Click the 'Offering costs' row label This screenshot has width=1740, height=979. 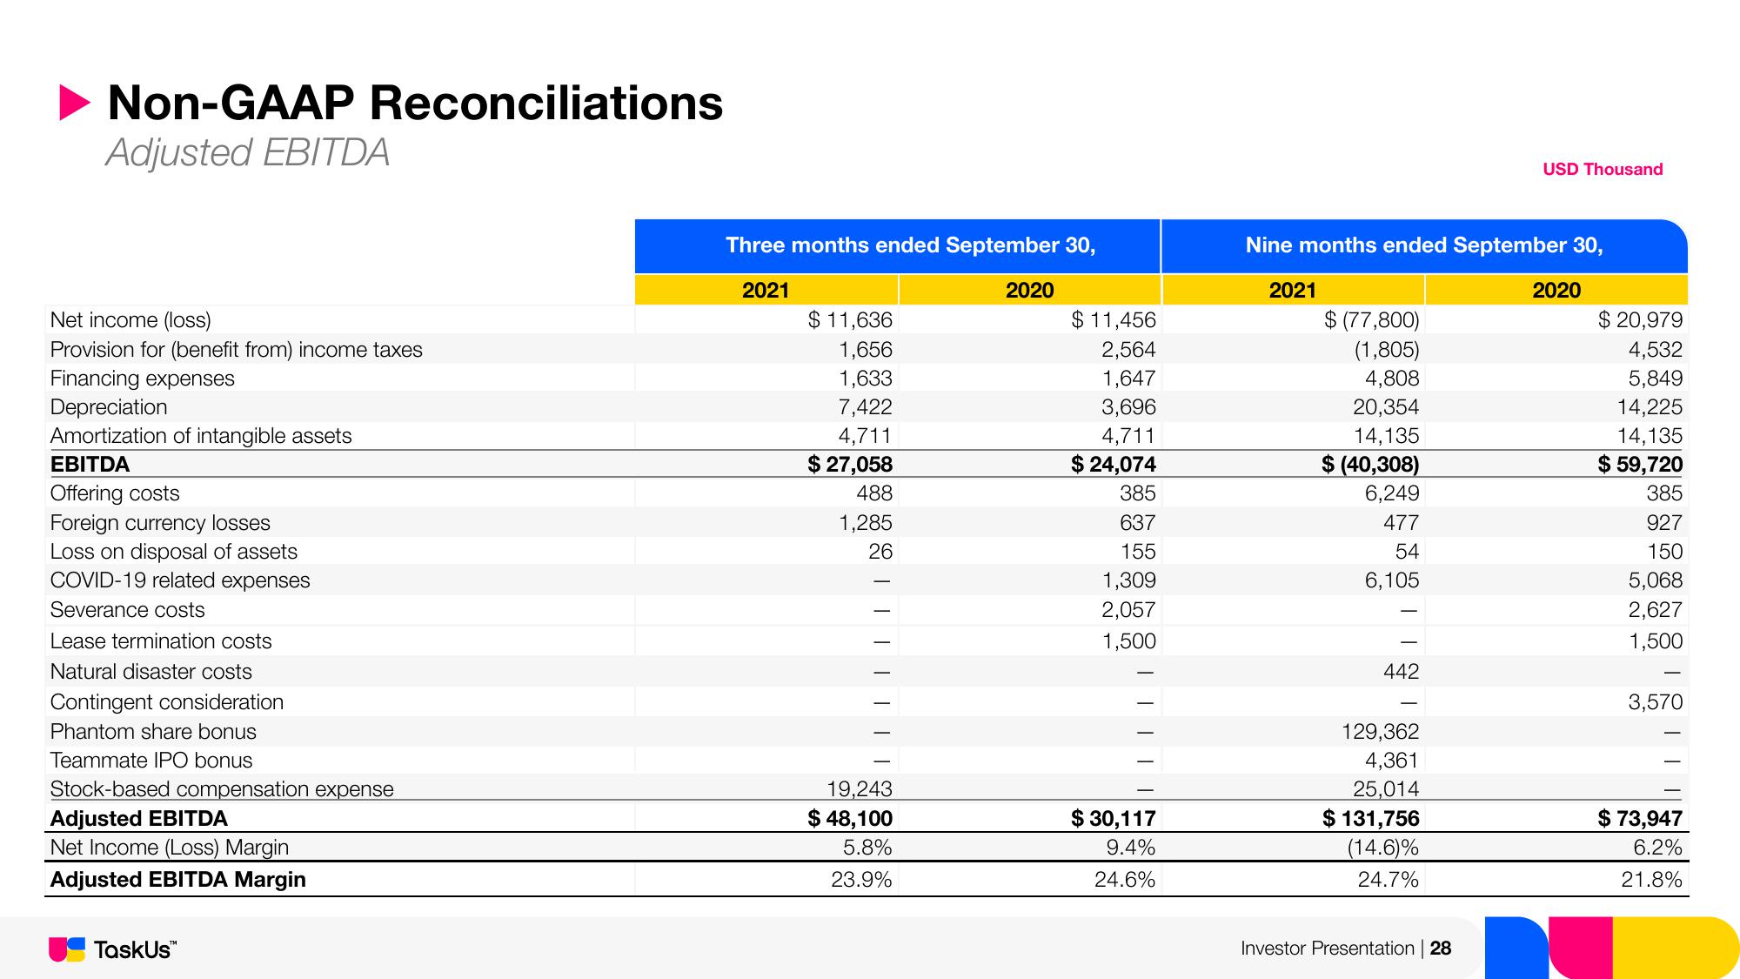[x=115, y=493]
